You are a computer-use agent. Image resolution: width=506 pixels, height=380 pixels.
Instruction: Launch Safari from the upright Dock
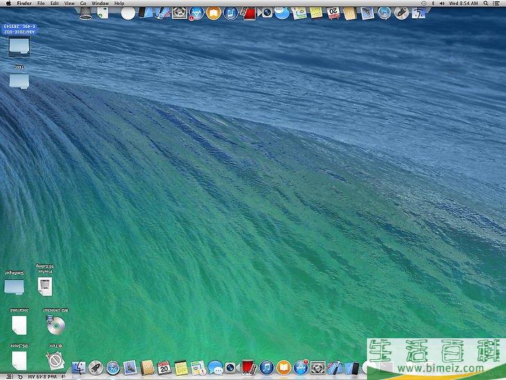coord(113,367)
